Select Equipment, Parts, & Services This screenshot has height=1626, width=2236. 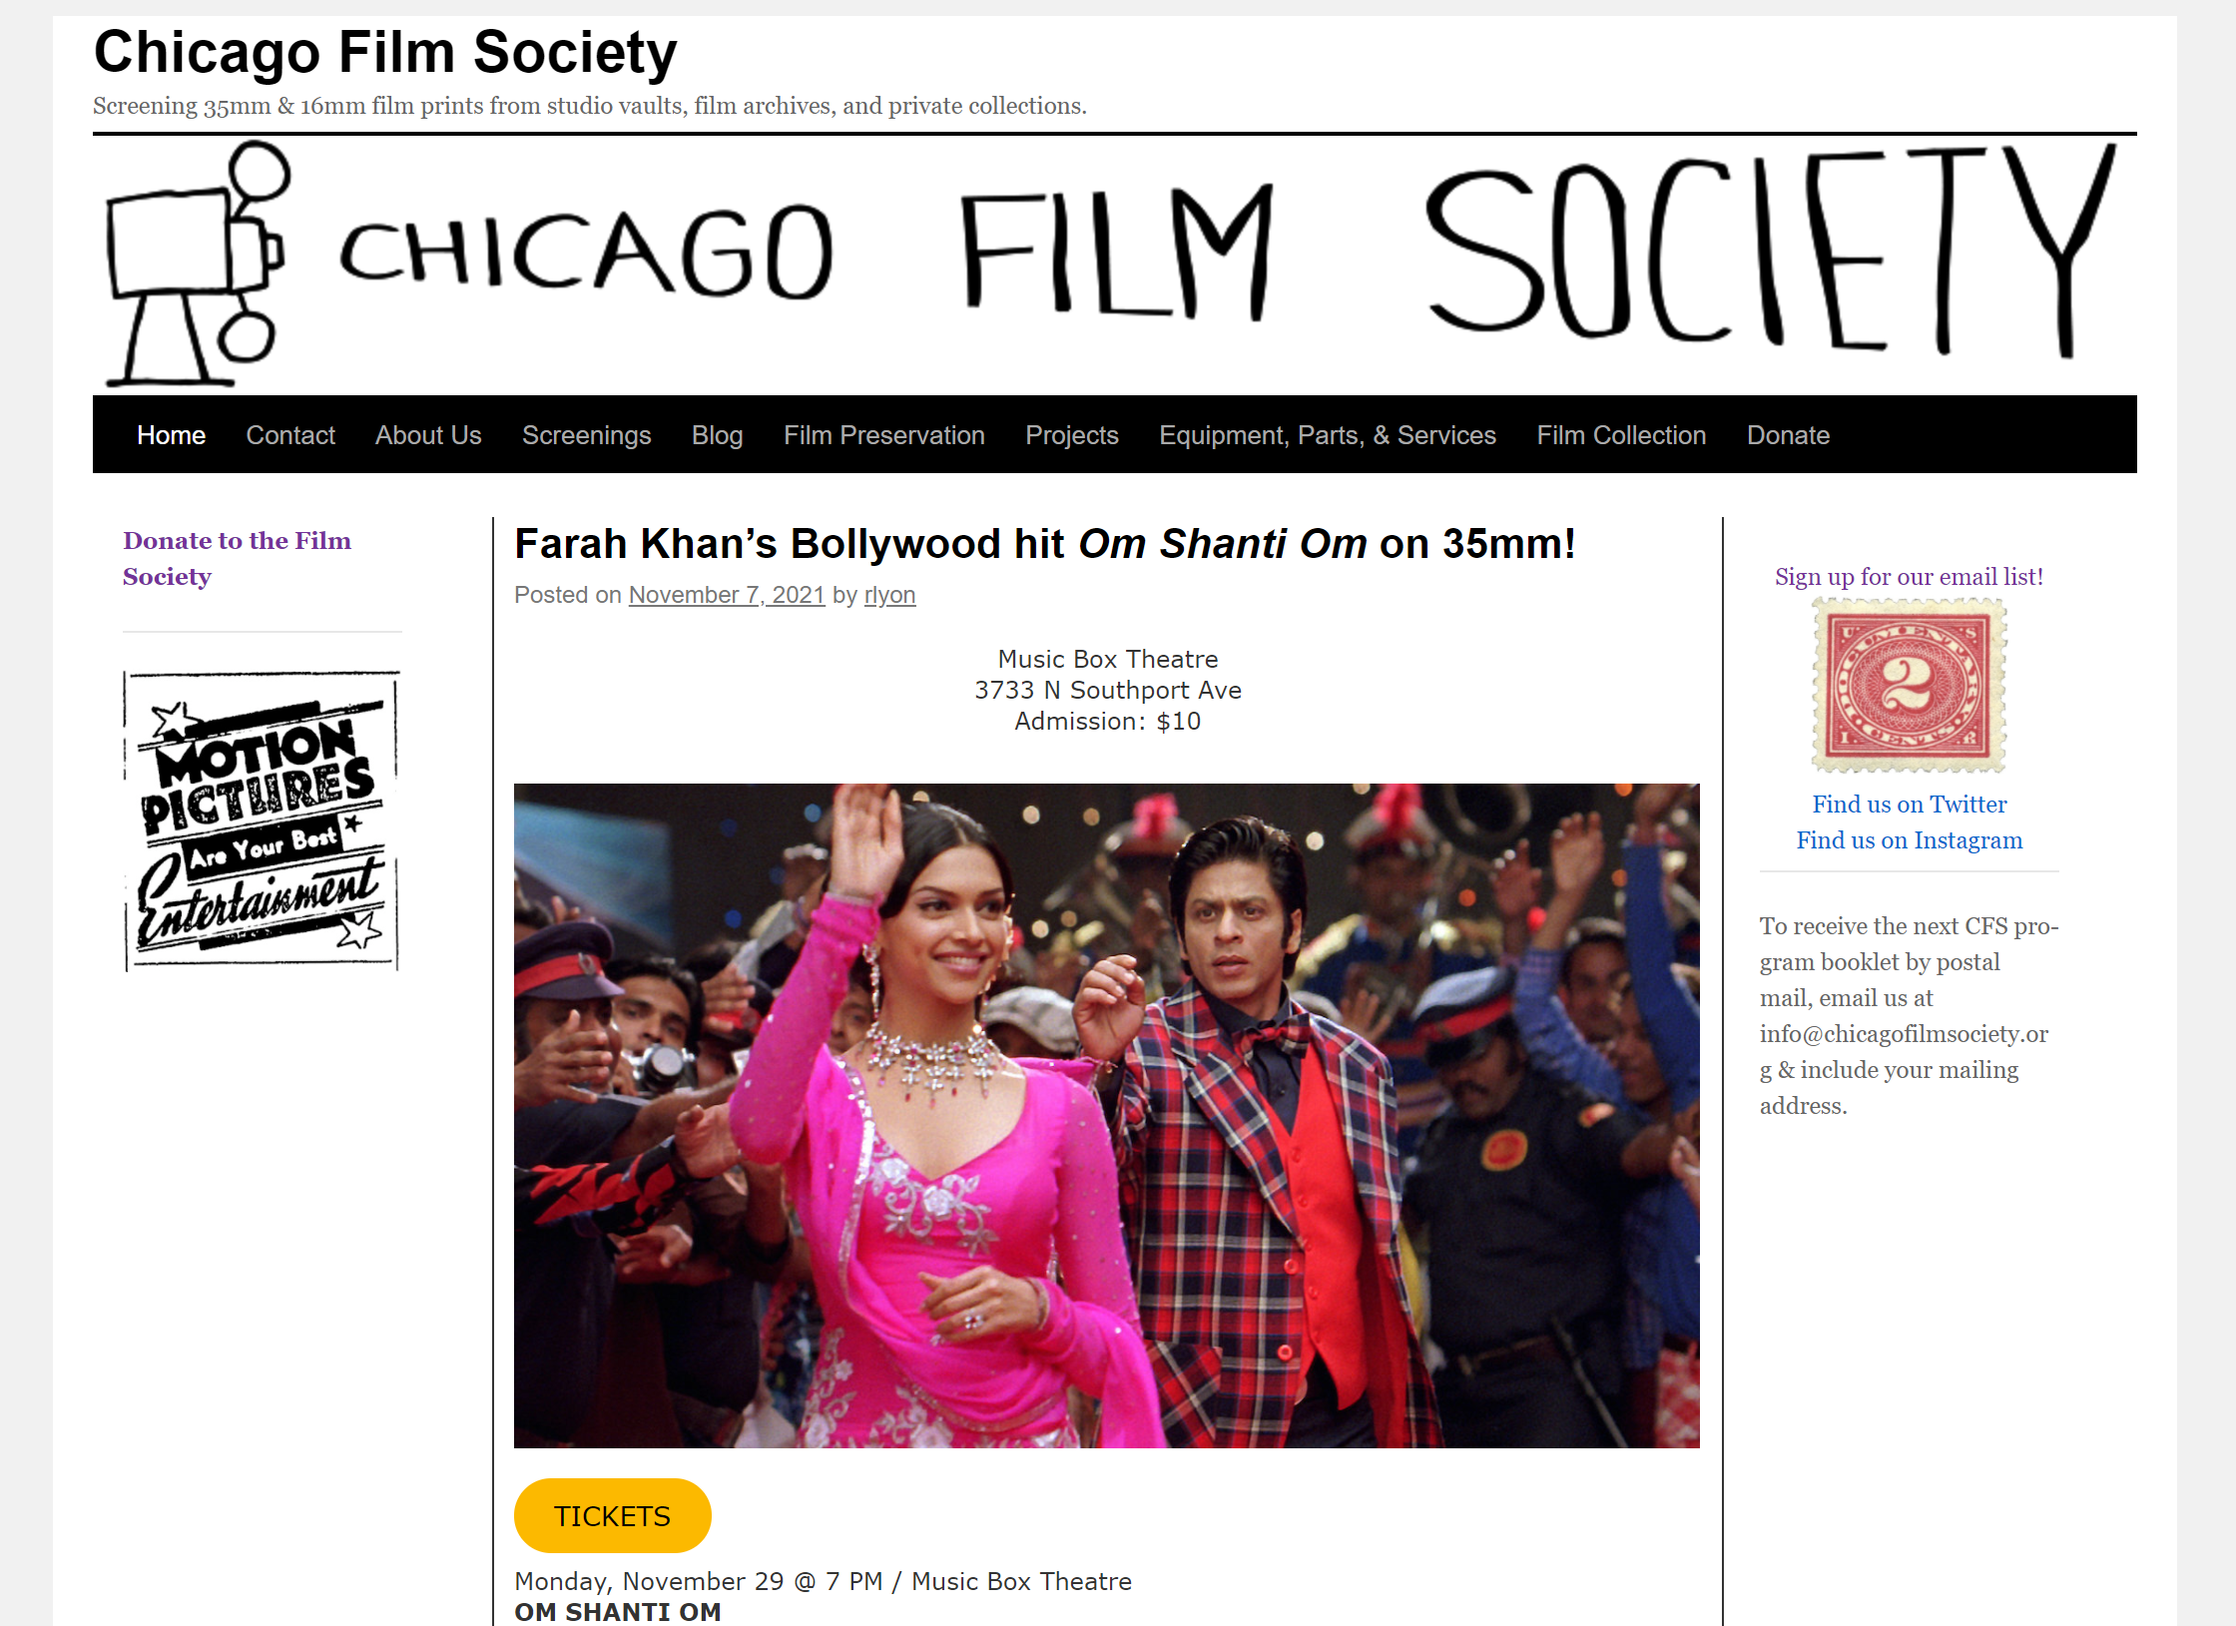[x=1327, y=435]
